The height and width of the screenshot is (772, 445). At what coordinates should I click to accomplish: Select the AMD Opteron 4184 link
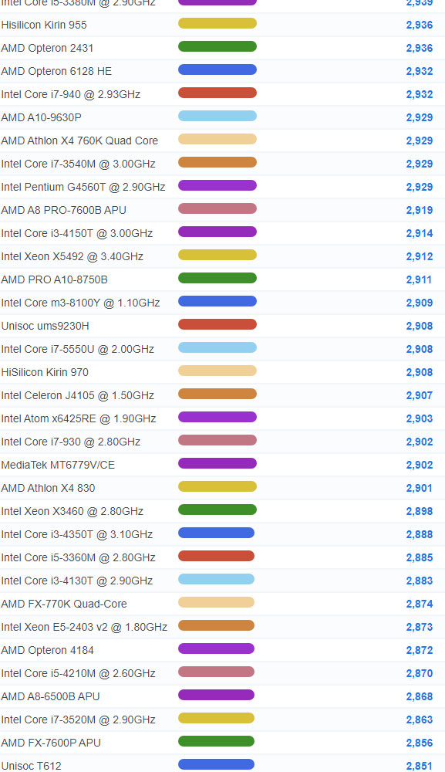click(47, 649)
